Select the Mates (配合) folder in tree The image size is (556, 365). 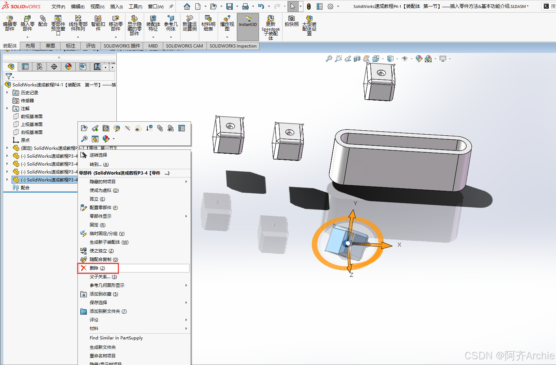point(21,188)
